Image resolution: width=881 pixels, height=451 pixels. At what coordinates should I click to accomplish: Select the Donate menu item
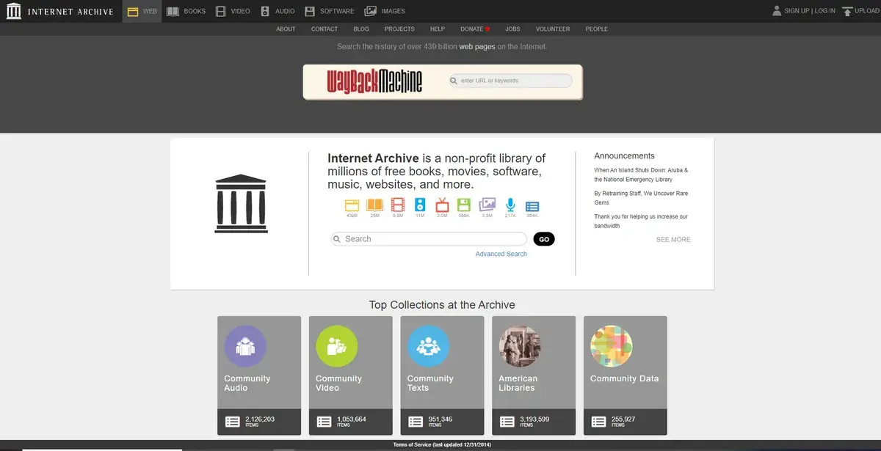coord(475,29)
